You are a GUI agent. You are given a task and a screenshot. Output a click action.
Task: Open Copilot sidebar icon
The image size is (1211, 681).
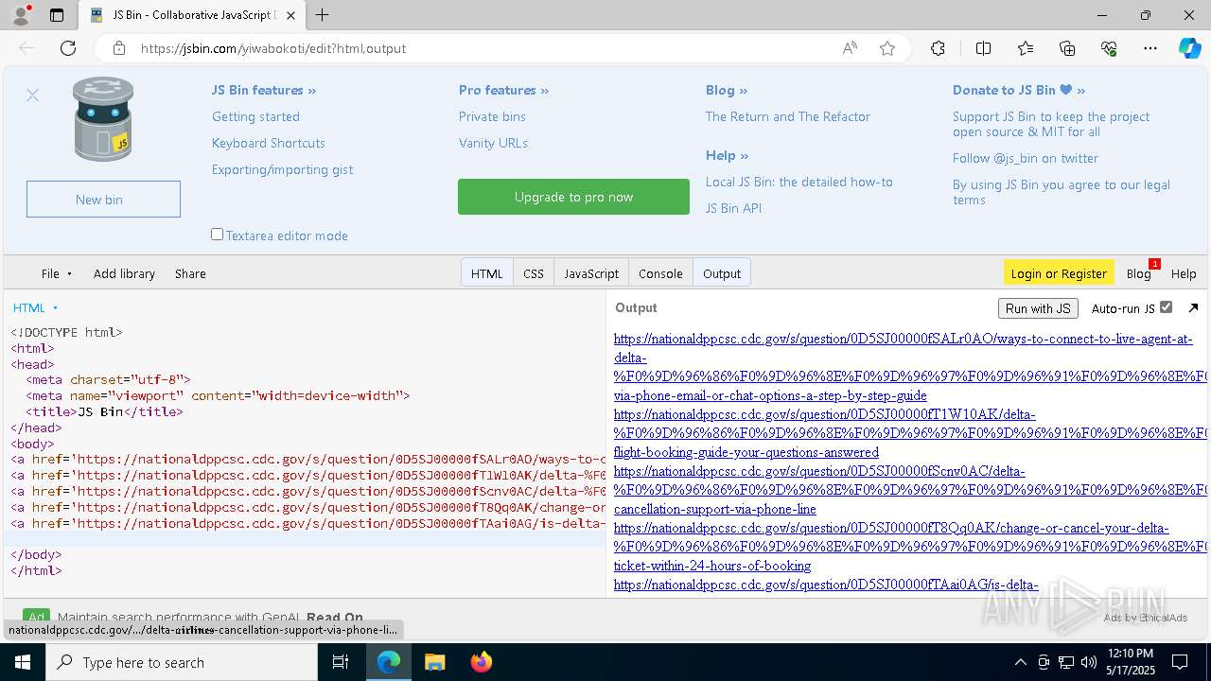pyautogui.click(x=1189, y=48)
